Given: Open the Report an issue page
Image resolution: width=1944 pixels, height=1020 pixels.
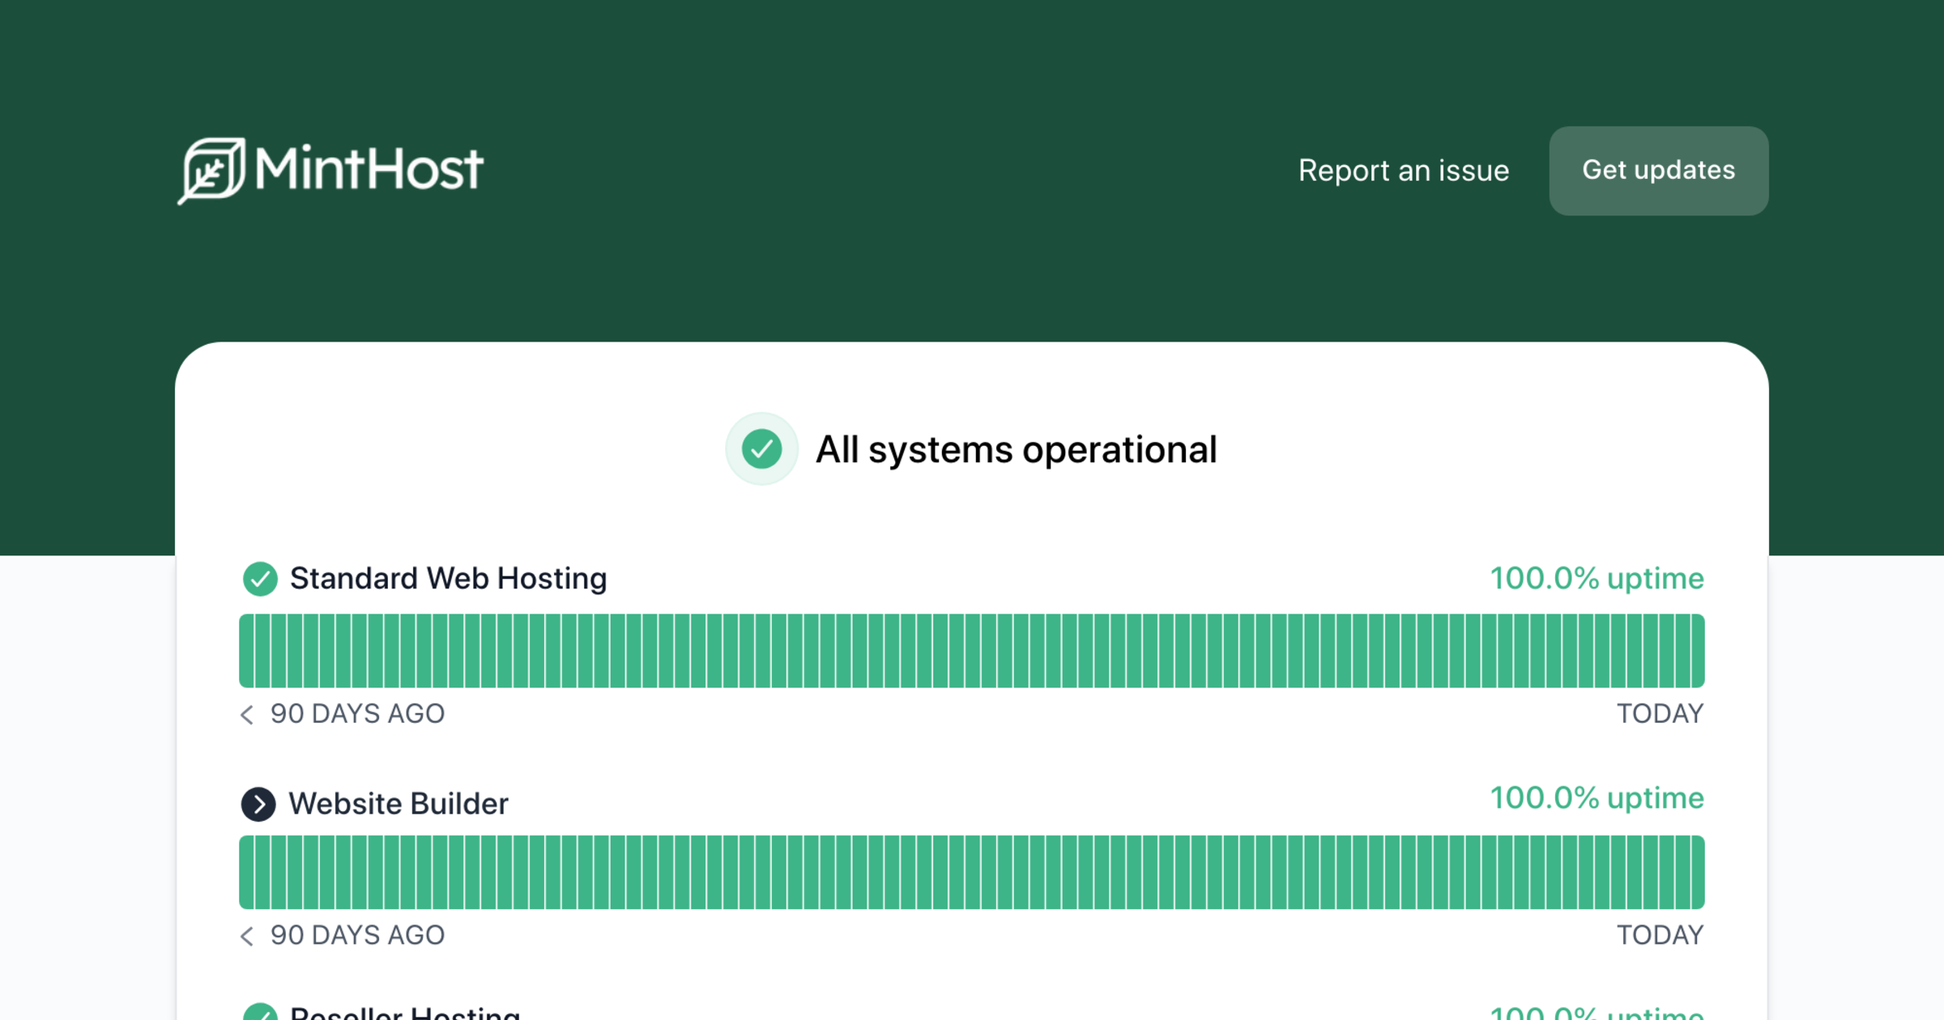Looking at the screenshot, I should tap(1404, 171).
